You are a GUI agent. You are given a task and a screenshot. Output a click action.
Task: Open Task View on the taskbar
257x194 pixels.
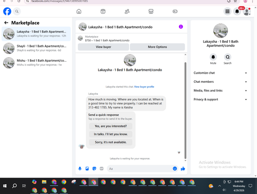(x=24, y=186)
